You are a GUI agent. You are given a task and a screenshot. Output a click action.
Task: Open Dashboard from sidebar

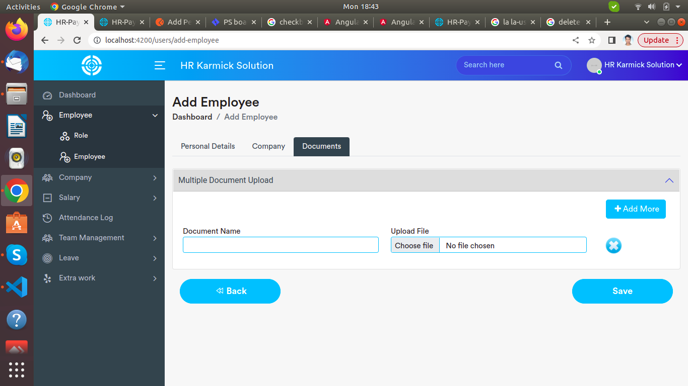(x=77, y=95)
